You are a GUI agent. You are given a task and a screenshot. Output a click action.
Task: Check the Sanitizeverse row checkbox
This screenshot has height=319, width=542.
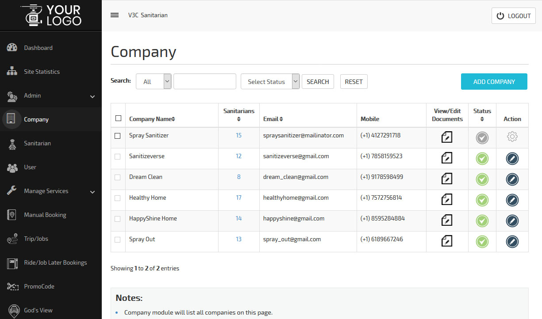tap(118, 156)
